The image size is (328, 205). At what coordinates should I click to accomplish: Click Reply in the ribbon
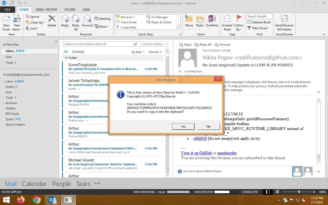[x=65, y=21]
